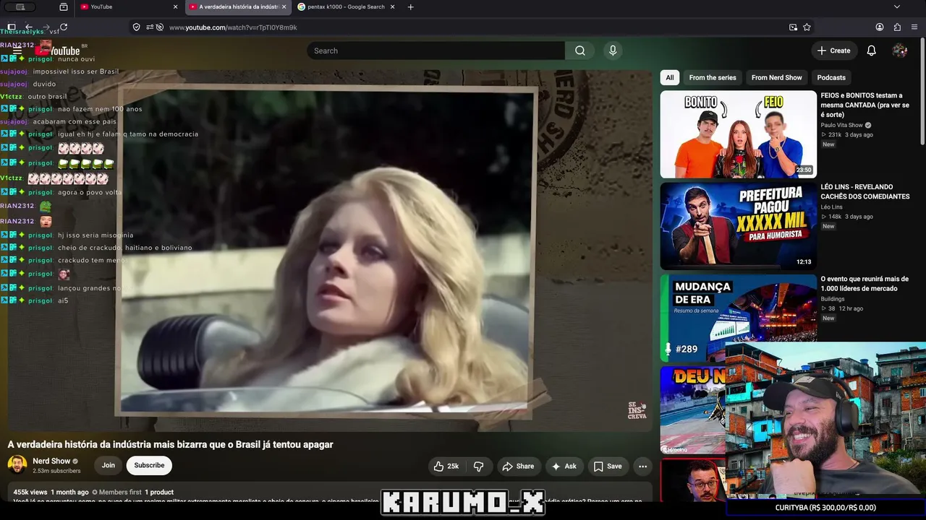926x520 pixels.
Task: Open the browser extensions puzzle icon
Action: (897, 27)
